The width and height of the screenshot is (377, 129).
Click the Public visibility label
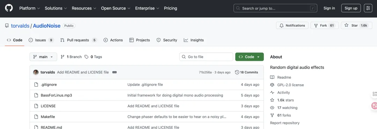(69, 26)
